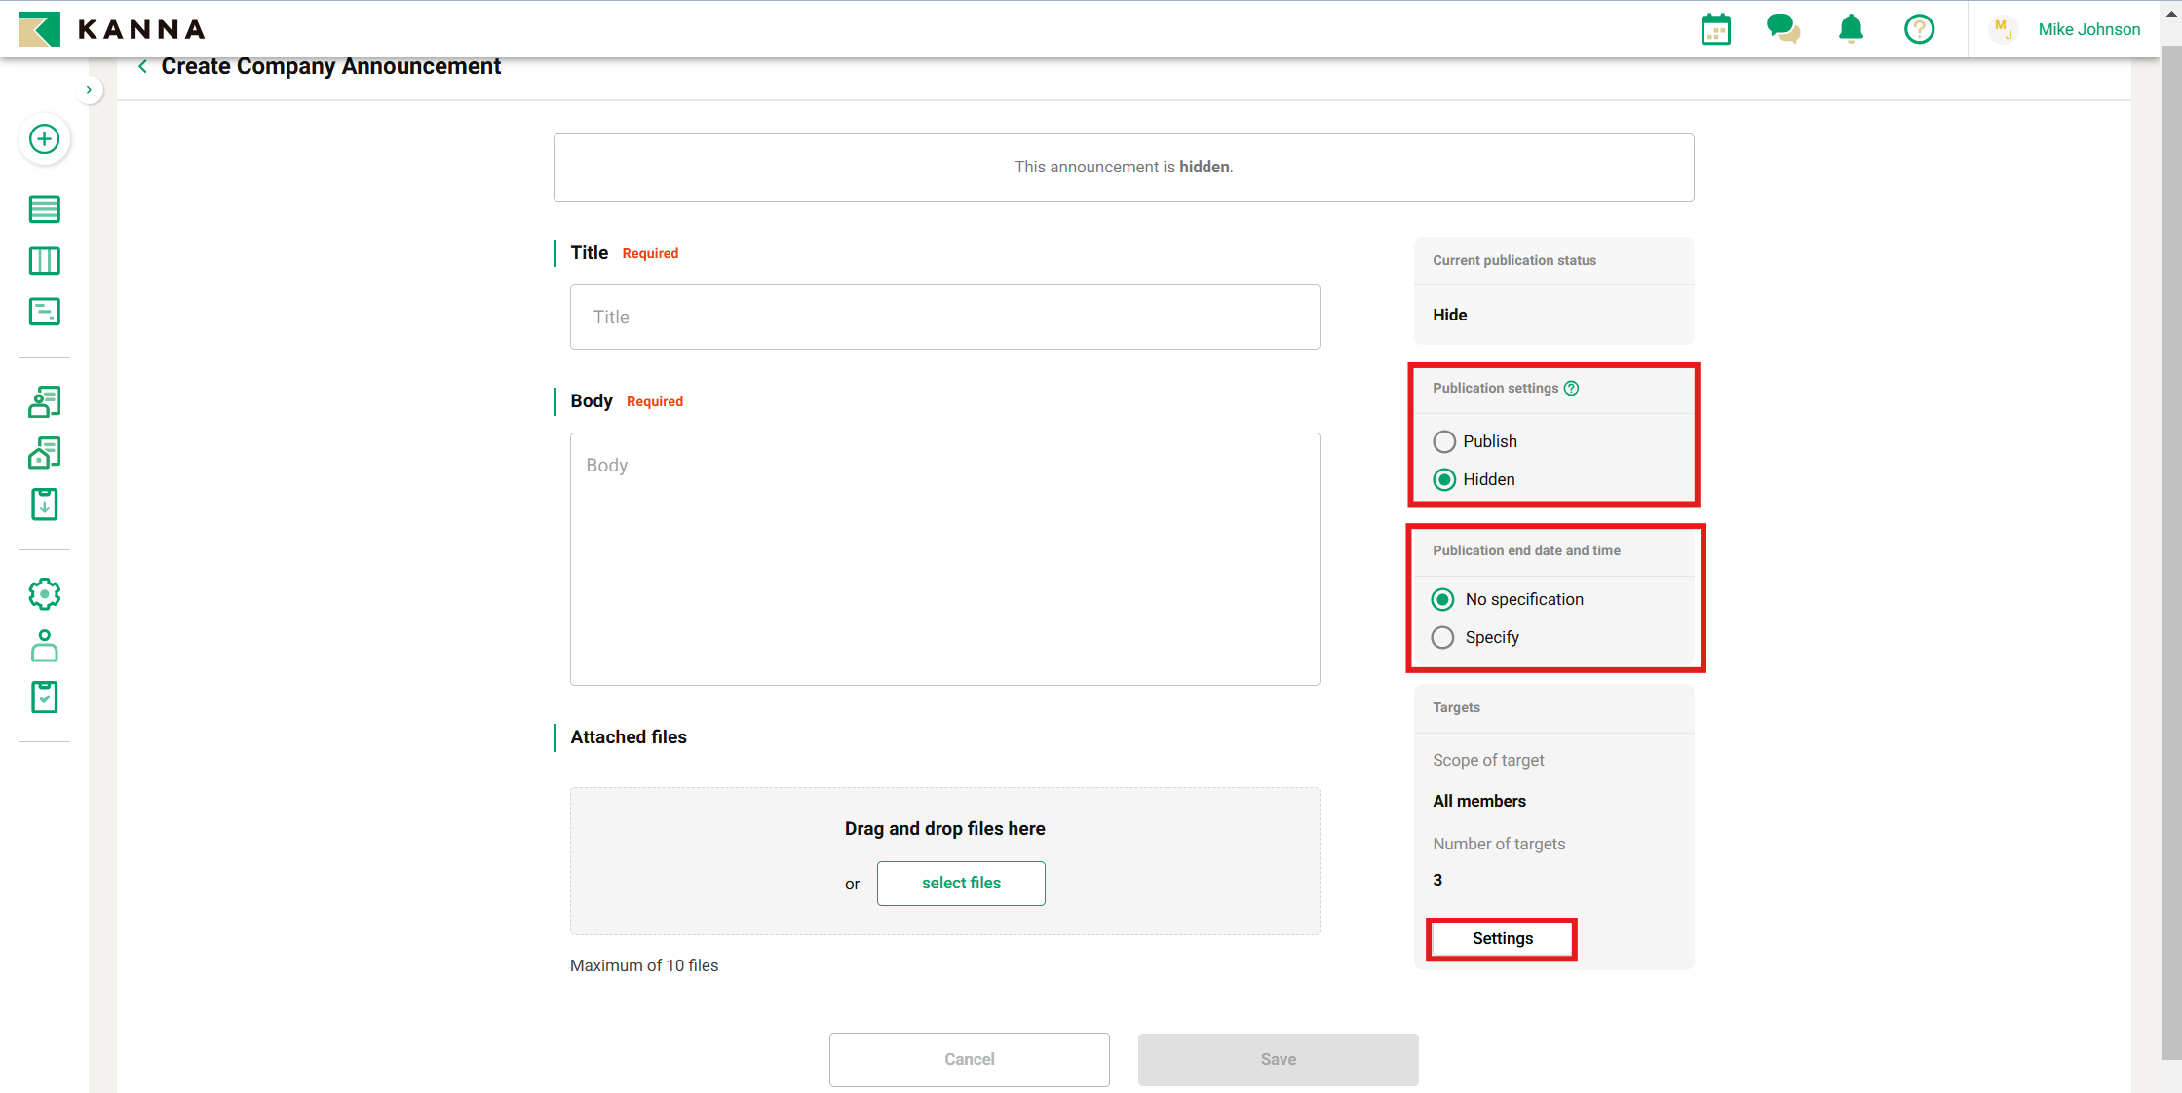This screenshot has width=2182, height=1093.
Task: Click the Publication settings help icon
Action: (1571, 388)
